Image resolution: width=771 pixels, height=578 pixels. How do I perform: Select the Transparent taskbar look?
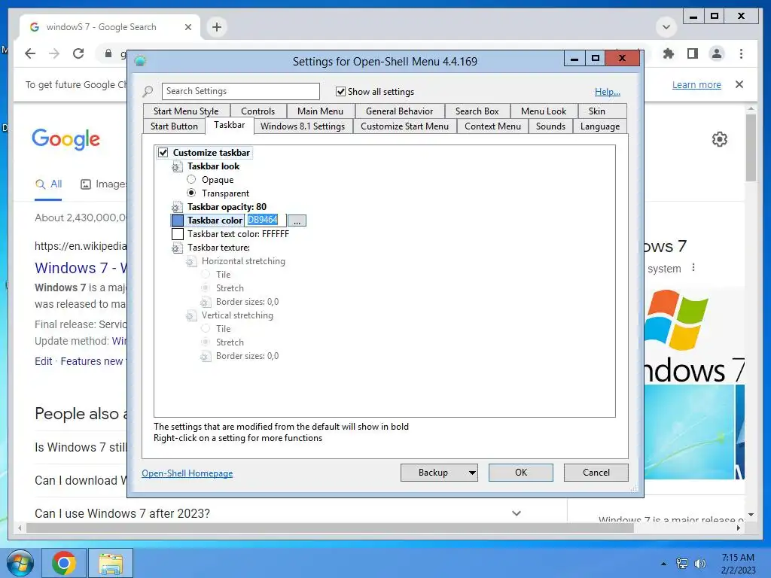pyautogui.click(x=191, y=193)
